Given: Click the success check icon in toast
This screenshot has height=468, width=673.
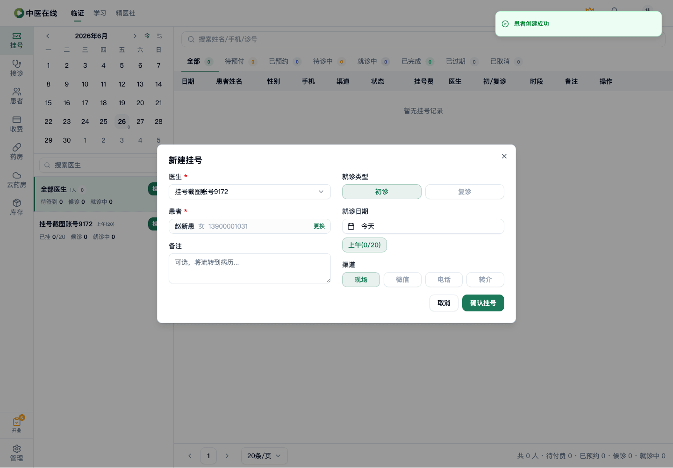Looking at the screenshot, I should pyautogui.click(x=505, y=24).
